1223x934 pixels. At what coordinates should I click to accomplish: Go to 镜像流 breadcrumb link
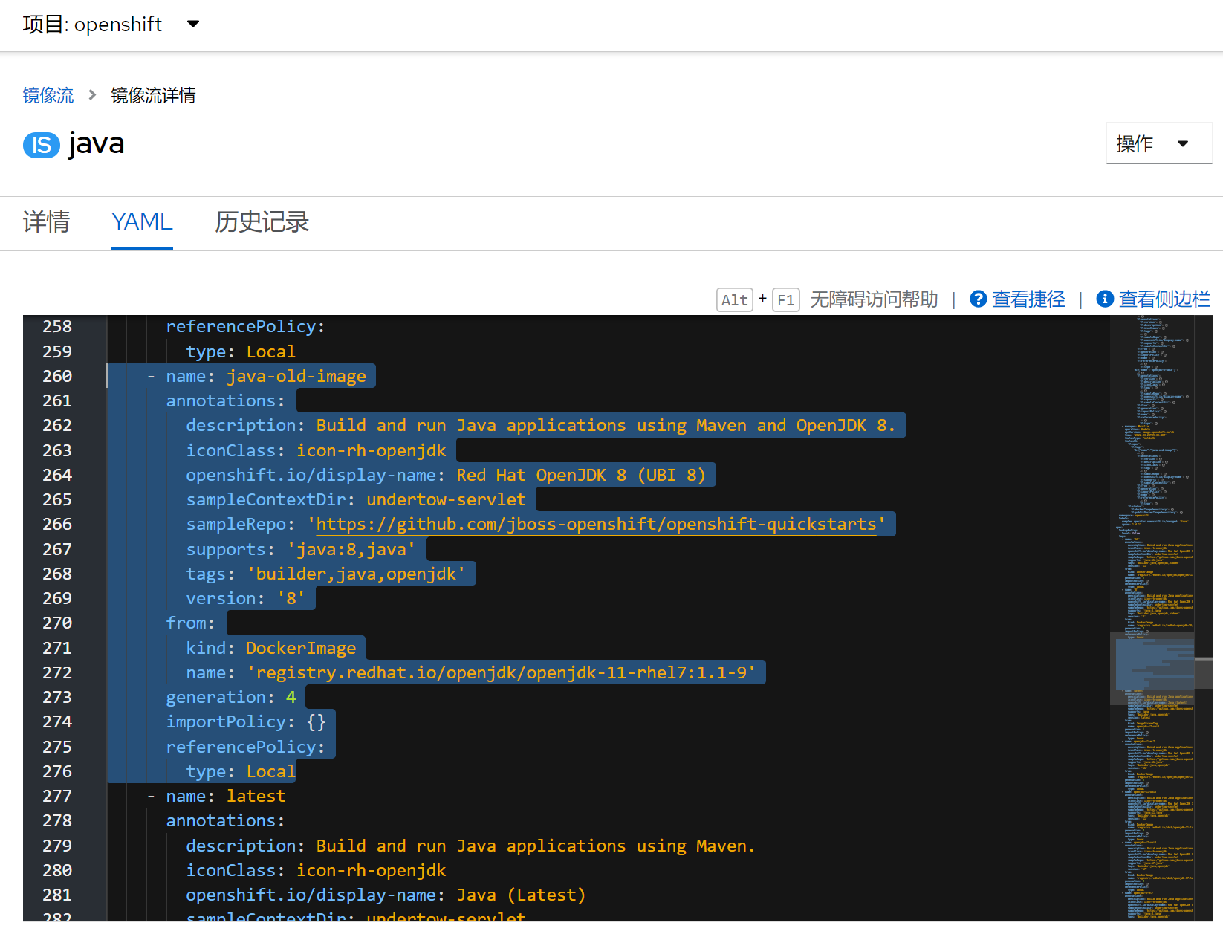tap(48, 95)
